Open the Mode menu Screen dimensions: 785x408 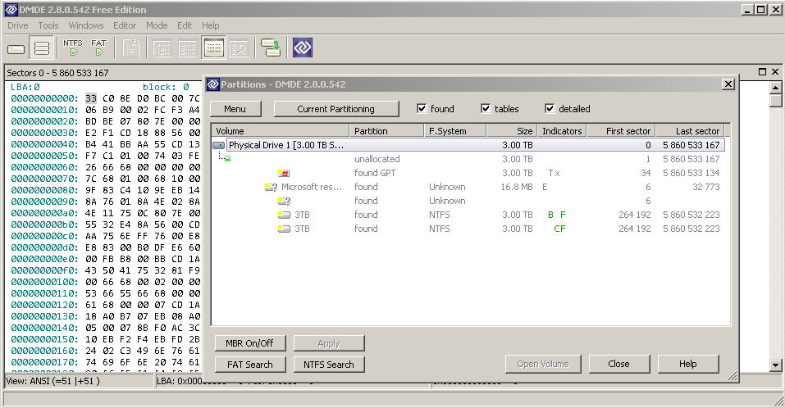[x=157, y=25]
